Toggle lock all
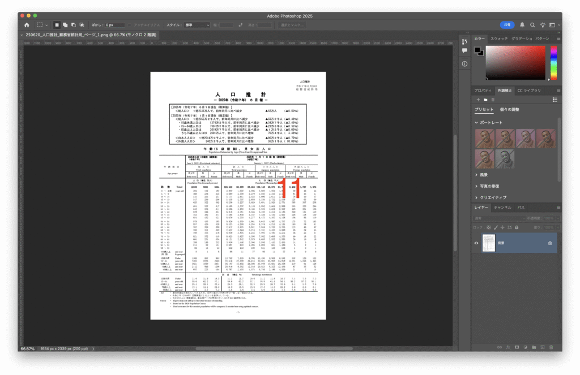Screen dimensions: 580x375 pyautogui.click(x=517, y=227)
